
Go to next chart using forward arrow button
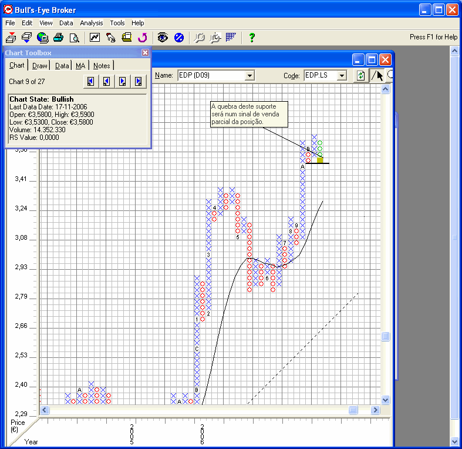[x=122, y=82]
